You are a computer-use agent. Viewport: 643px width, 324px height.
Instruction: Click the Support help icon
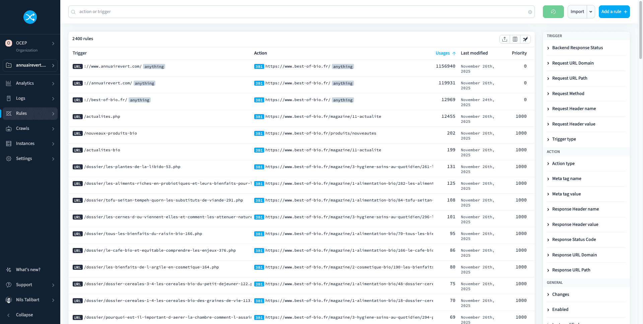coord(9,285)
